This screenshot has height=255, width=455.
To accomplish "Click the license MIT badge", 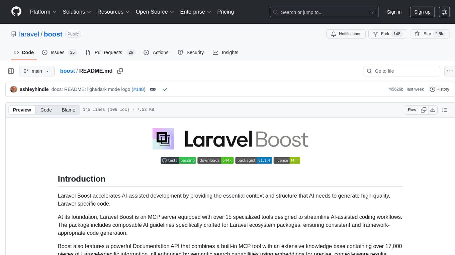I will click(x=287, y=161).
